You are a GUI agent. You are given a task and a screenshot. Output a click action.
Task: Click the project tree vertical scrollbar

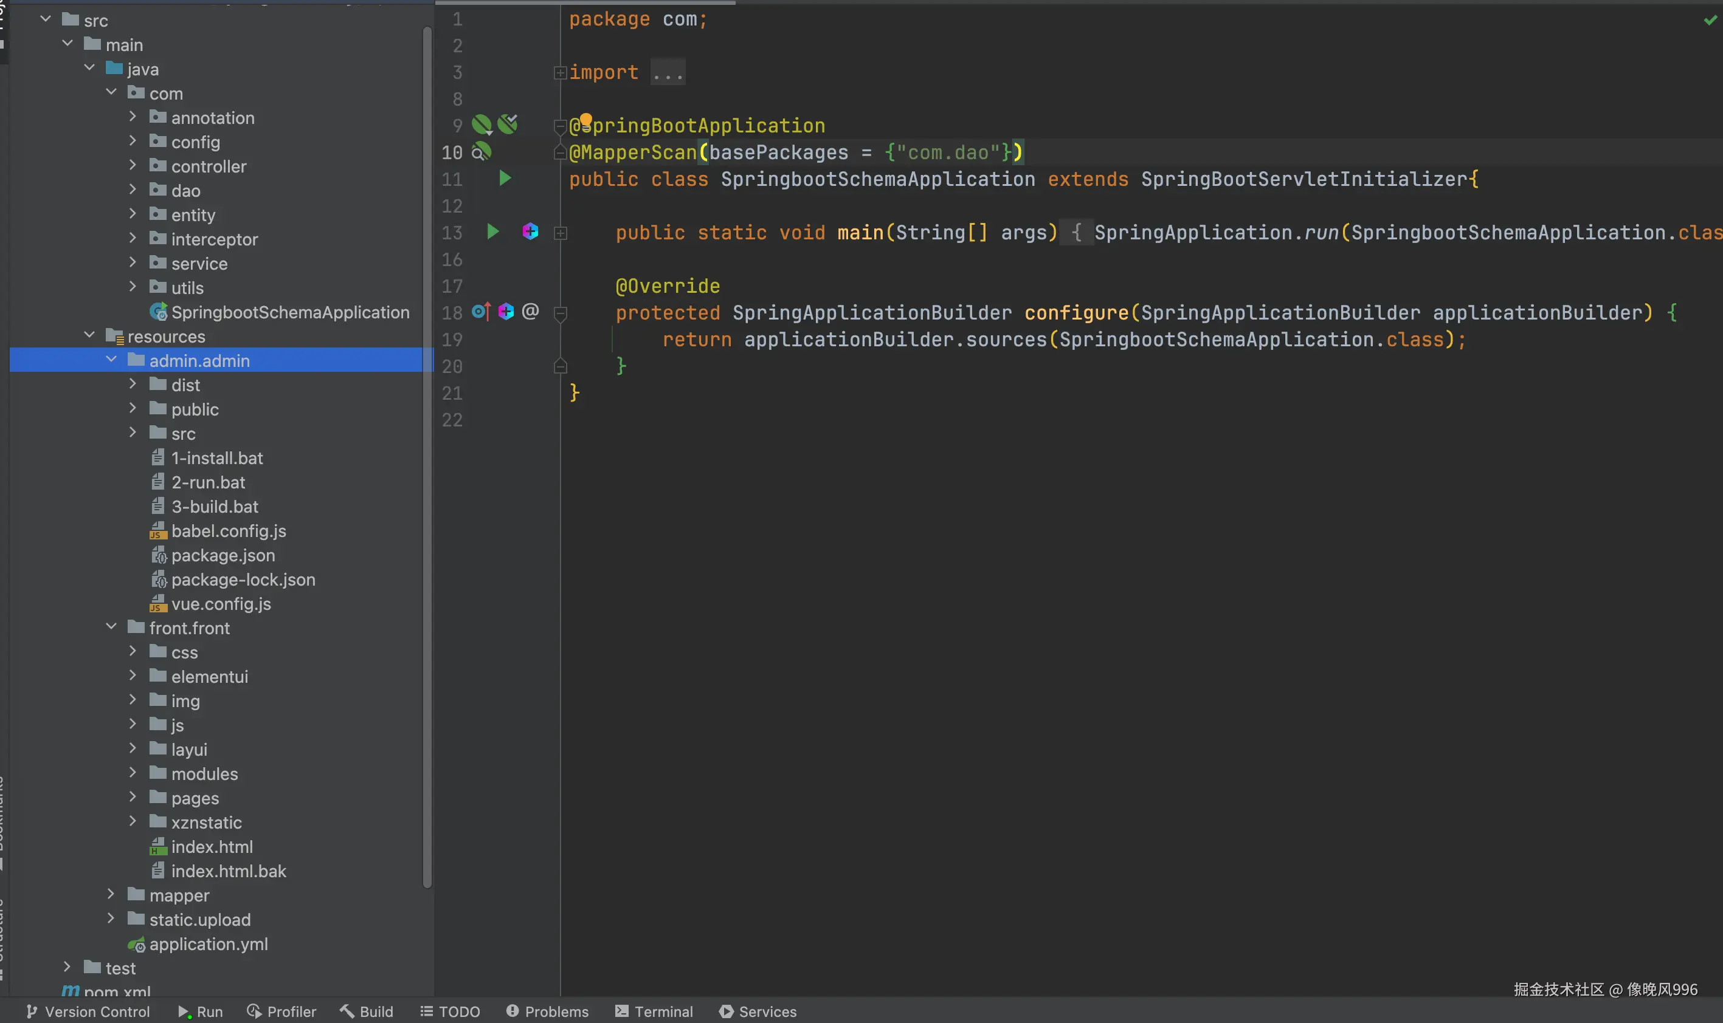click(427, 455)
